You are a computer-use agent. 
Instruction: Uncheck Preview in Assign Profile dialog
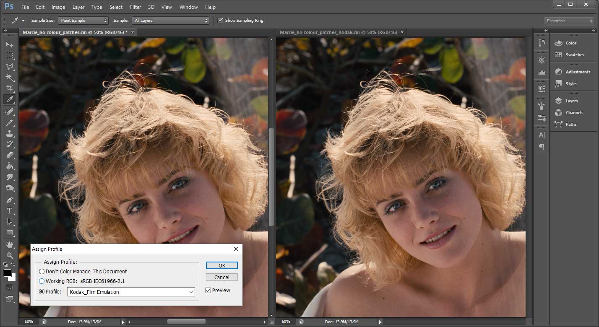pos(208,290)
